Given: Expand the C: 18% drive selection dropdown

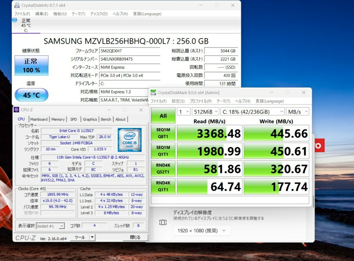Looking at the screenshot, I should point(252,111).
